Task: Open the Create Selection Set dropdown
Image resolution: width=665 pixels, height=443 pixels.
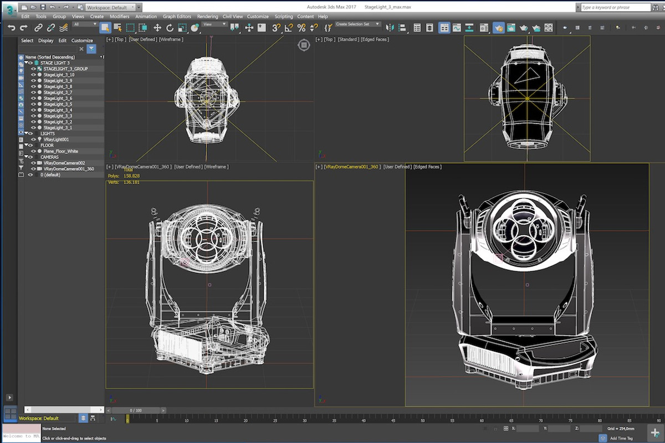Action: 358,24
